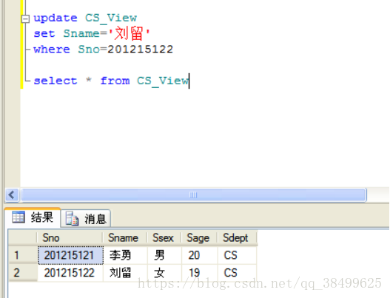
Task: Click 'Sname' in the set clause
Action: (x=81, y=33)
